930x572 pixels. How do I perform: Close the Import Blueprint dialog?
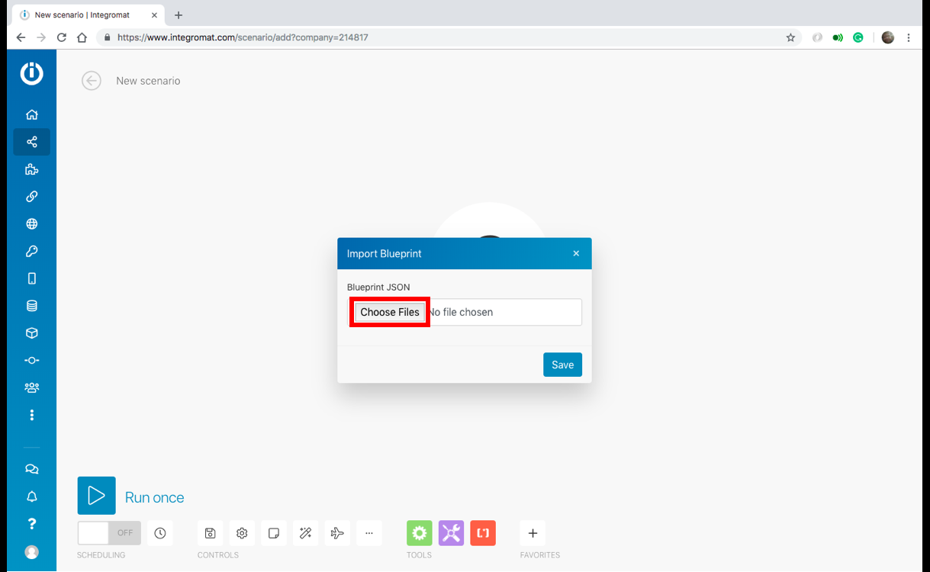(x=576, y=253)
